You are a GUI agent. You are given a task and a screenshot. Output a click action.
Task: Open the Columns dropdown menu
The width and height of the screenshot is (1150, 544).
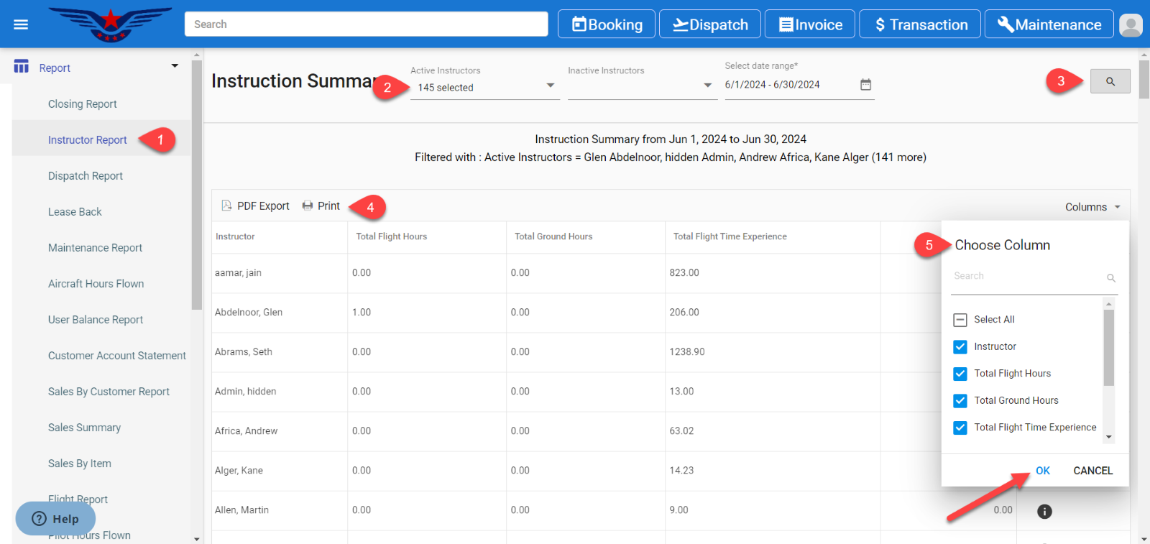point(1092,207)
